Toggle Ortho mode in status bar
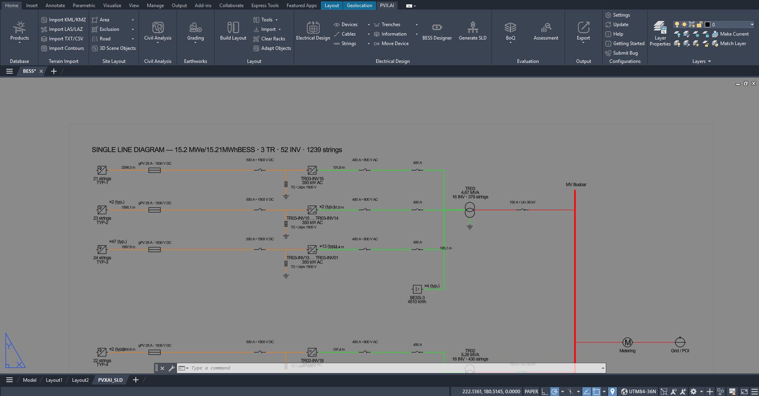 click(x=545, y=391)
